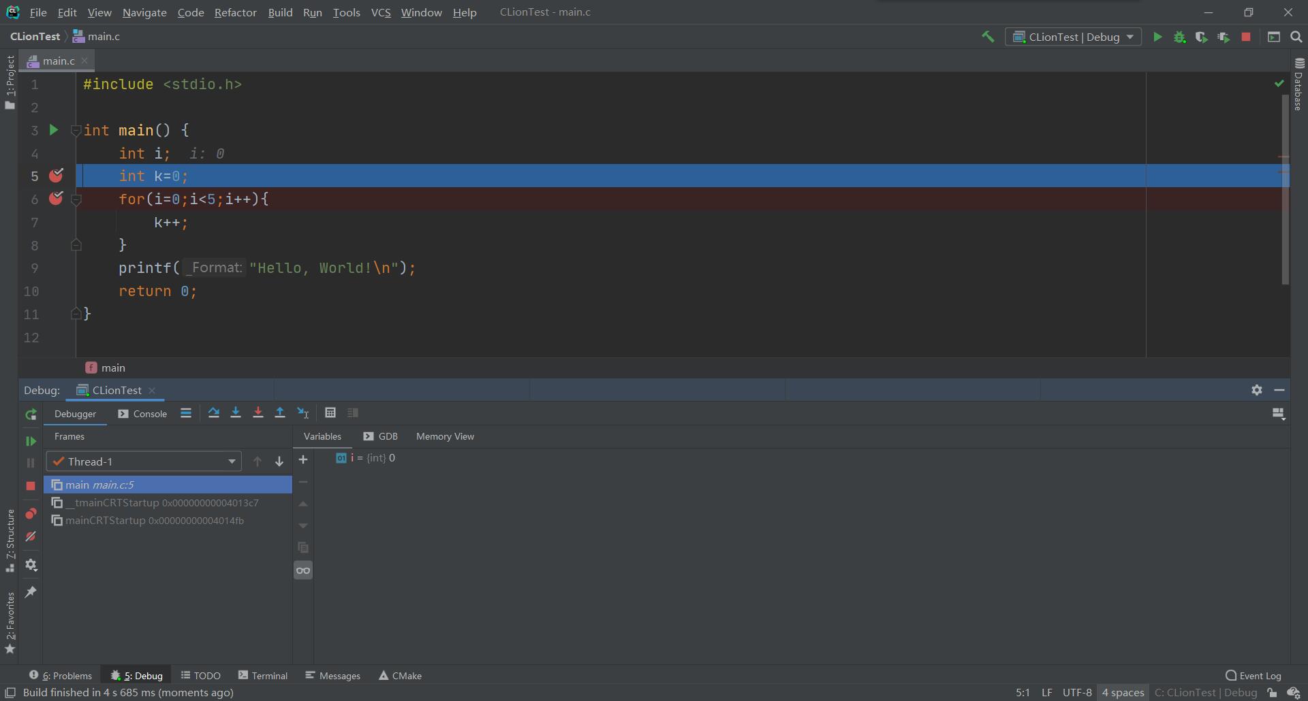Image resolution: width=1308 pixels, height=701 pixels.
Task: Stop the process in top toolbar
Action: (1245, 37)
